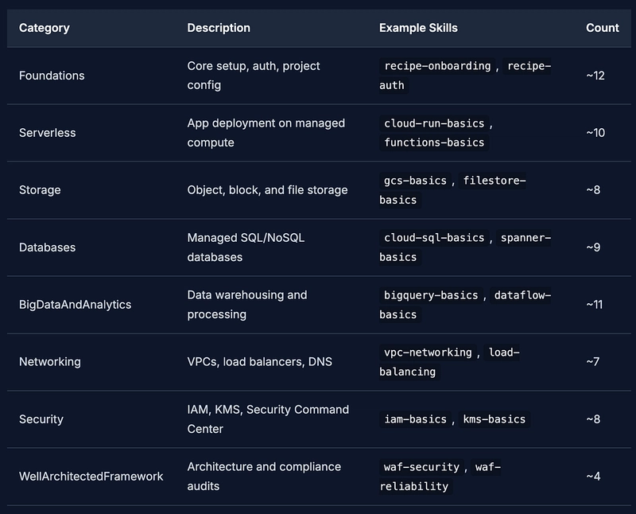The image size is (636, 514).
Task: Click 'Architecture and compliance audits' description
Action: tap(264, 477)
